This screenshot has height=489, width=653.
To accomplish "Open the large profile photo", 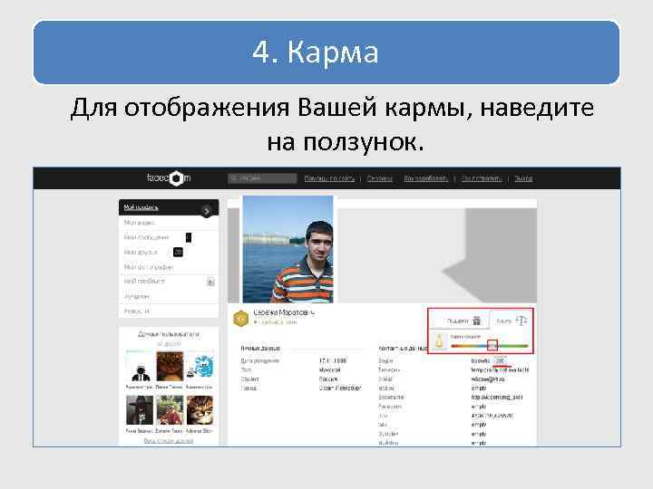I will 288,250.
